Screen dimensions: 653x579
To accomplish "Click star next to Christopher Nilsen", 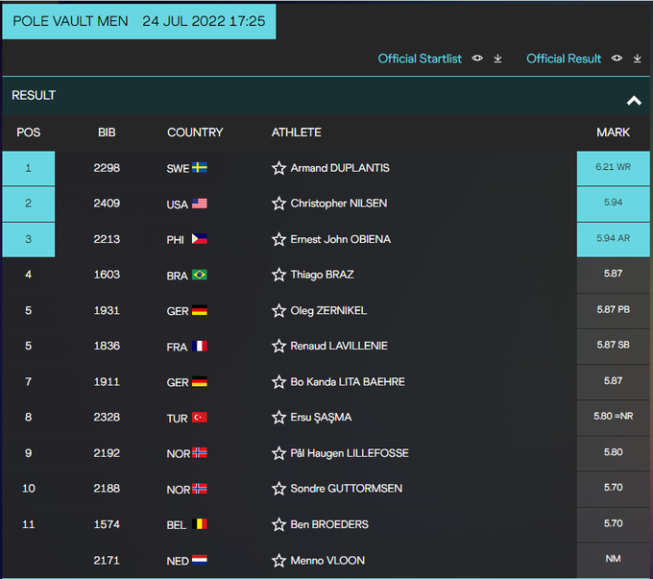I will [278, 204].
